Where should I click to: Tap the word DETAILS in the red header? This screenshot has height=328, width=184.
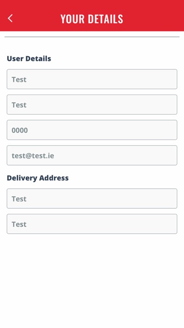(x=105, y=19)
